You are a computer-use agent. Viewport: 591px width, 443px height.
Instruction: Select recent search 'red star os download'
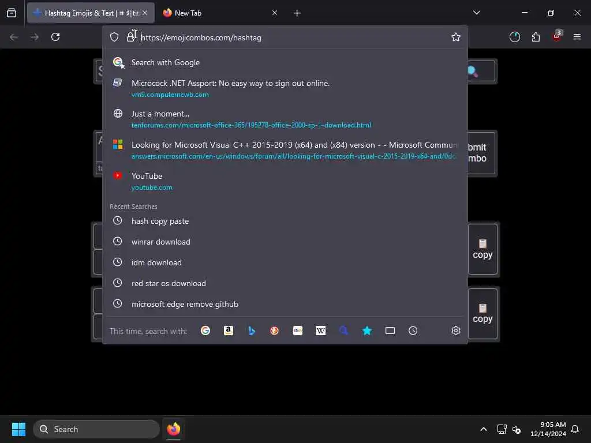point(285,283)
